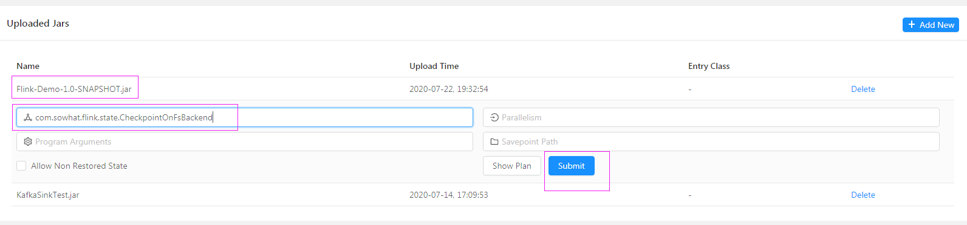
Task: Open the Show Plan view
Action: point(512,166)
